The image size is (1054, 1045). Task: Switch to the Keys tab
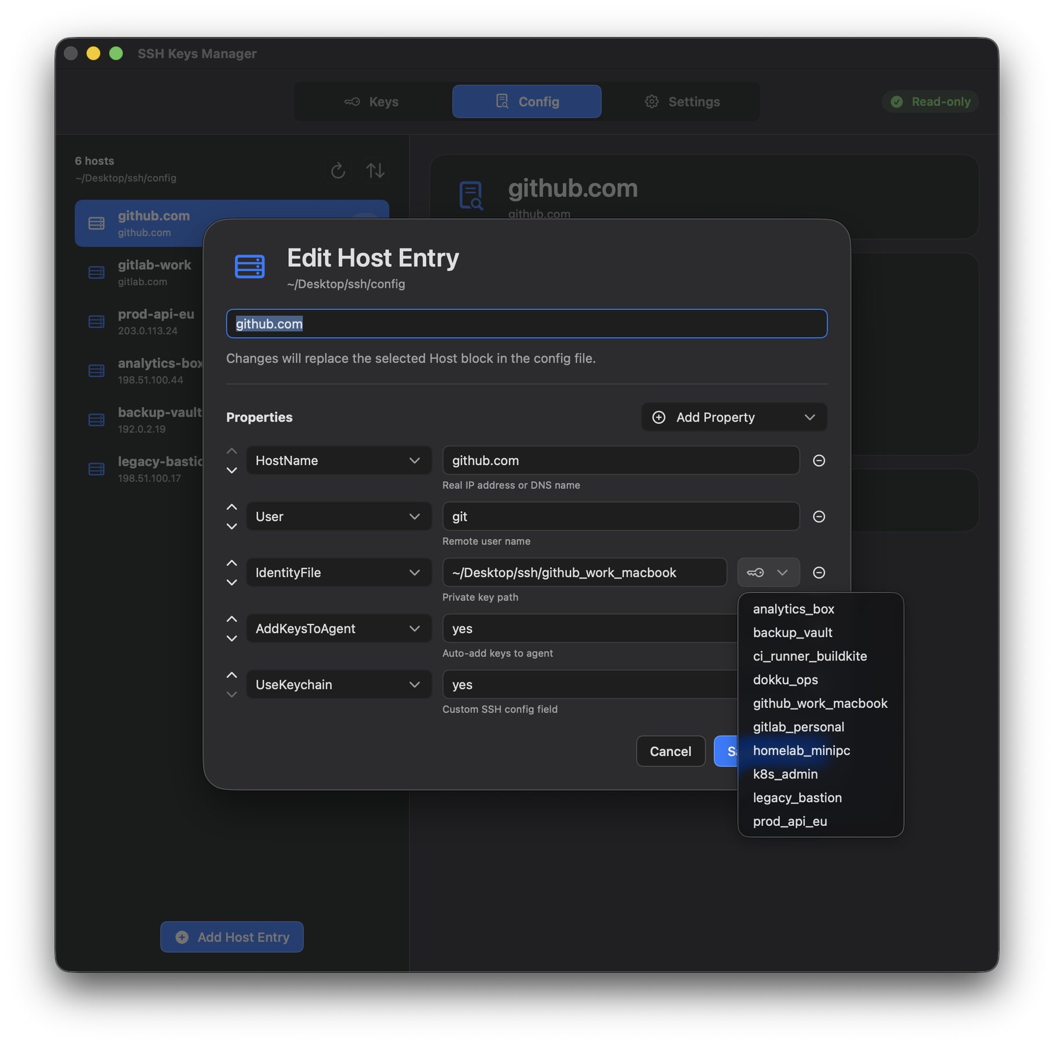pyautogui.click(x=371, y=102)
